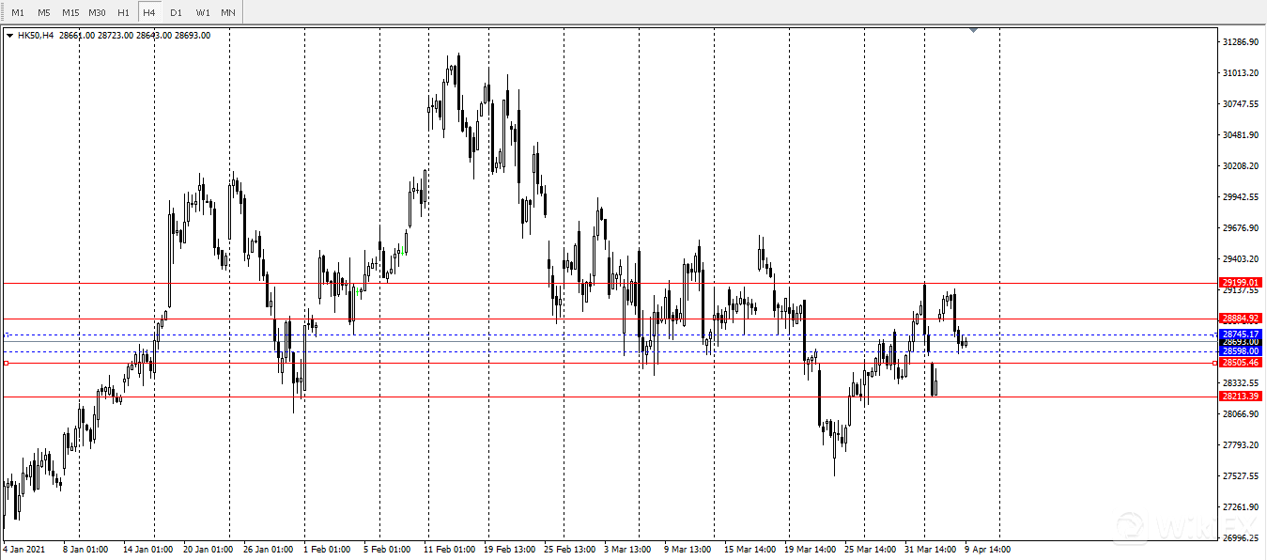Select the 28884.92 horizontal line label
The image size is (1267, 560).
tap(1240, 319)
